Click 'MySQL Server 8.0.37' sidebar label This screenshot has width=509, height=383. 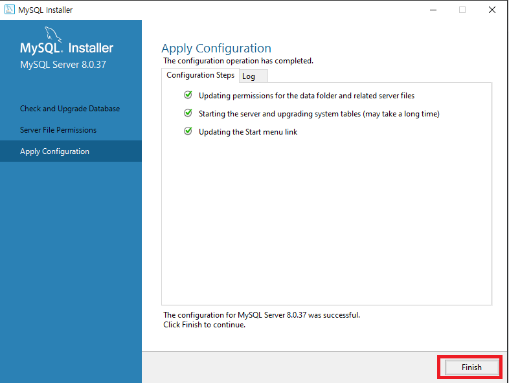coord(63,65)
